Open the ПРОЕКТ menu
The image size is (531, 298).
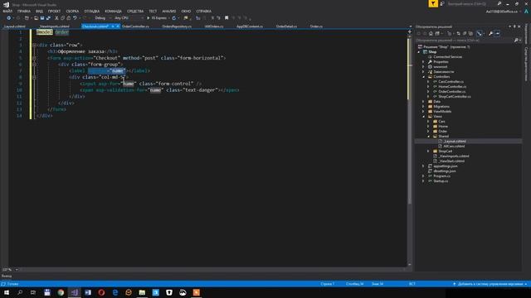54,11
